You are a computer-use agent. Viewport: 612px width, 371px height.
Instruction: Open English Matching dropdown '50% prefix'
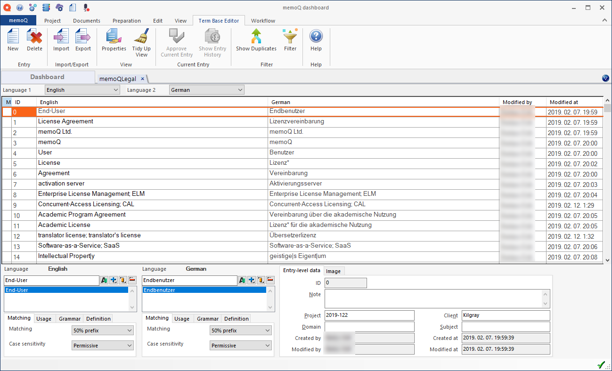point(103,331)
